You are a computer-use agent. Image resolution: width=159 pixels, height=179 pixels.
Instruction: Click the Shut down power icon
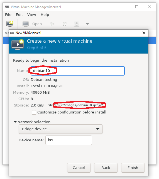77,24
